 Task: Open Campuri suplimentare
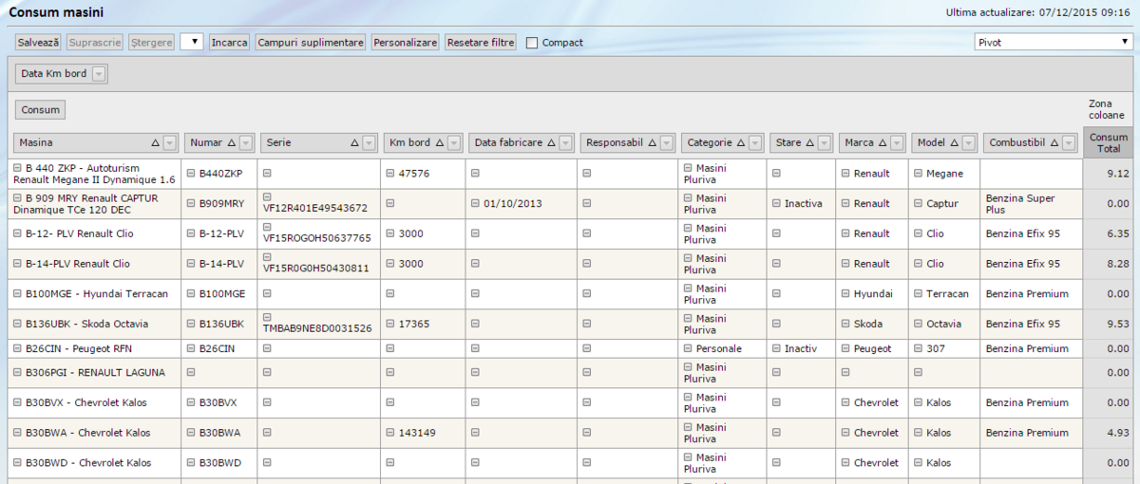(x=311, y=43)
